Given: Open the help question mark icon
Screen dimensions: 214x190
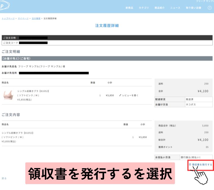Looking at the screenshot, I should [x=209, y=8].
